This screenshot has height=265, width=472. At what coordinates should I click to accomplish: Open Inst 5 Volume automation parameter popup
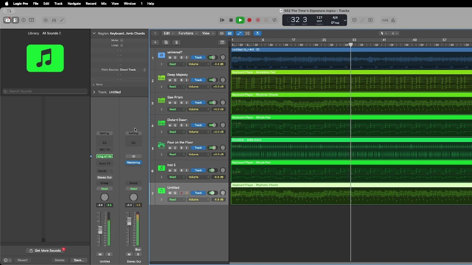click(199, 177)
